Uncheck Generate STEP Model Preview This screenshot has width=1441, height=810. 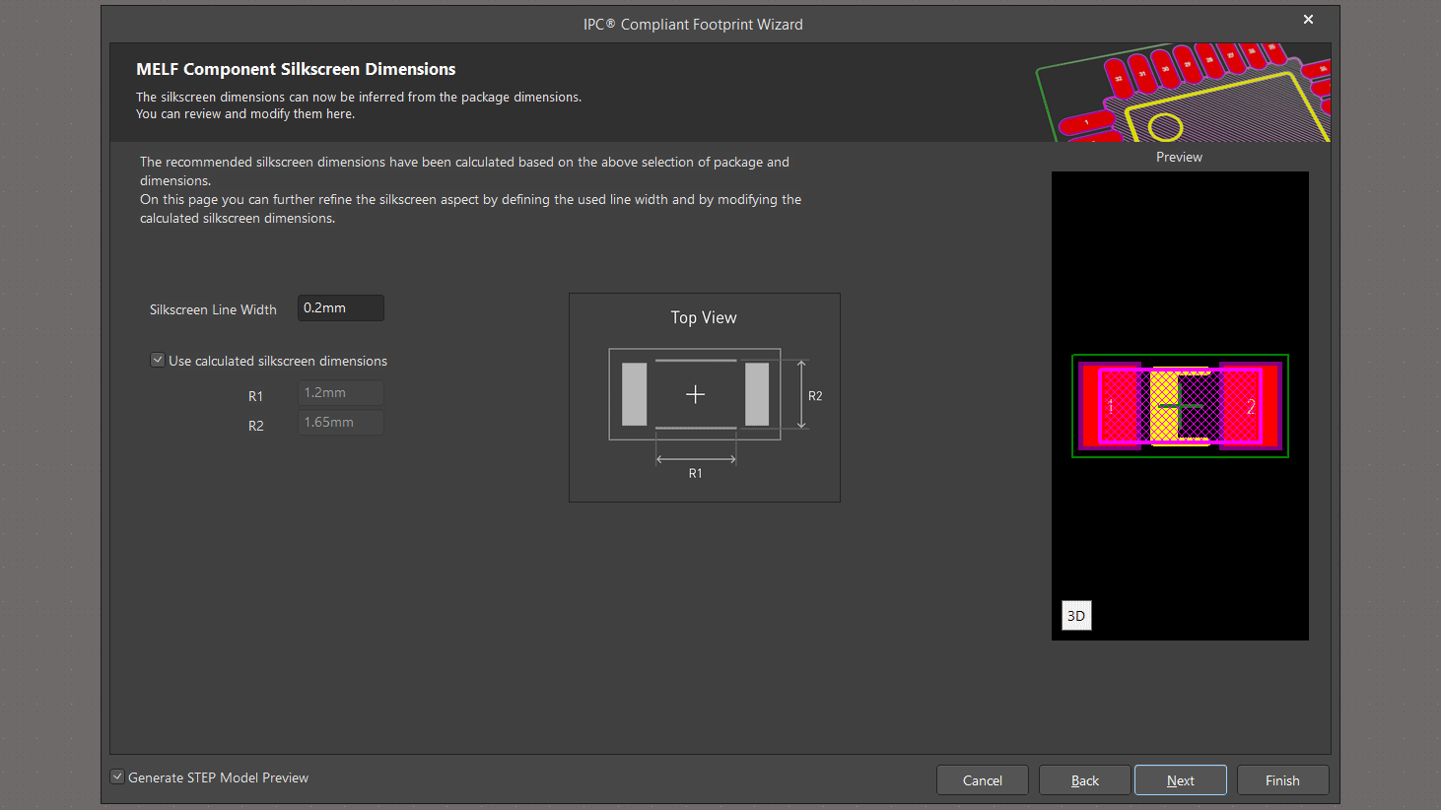click(117, 777)
